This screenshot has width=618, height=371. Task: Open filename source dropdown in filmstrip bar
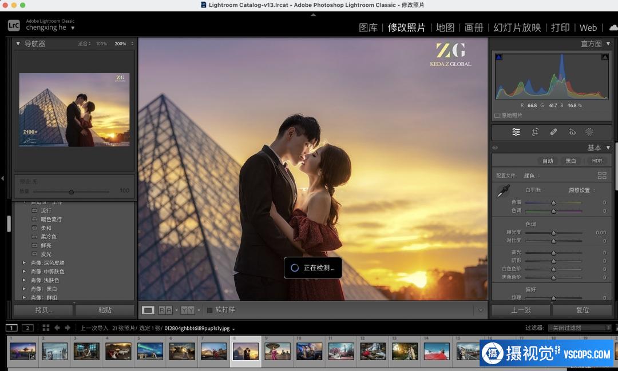[x=233, y=329]
